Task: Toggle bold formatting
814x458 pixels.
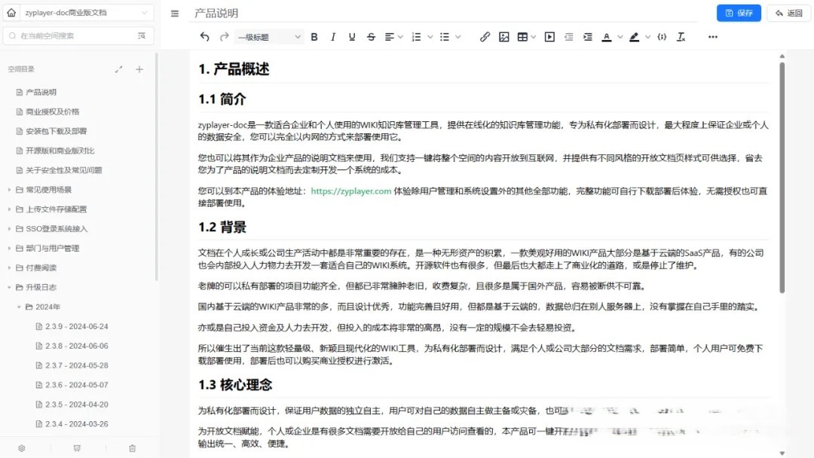Action: pos(314,37)
